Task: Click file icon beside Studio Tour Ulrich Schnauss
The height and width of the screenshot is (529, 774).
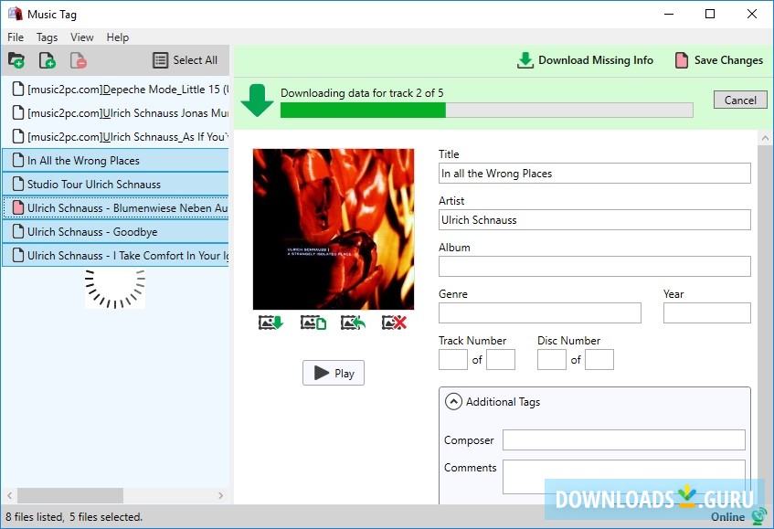Action: (18, 184)
